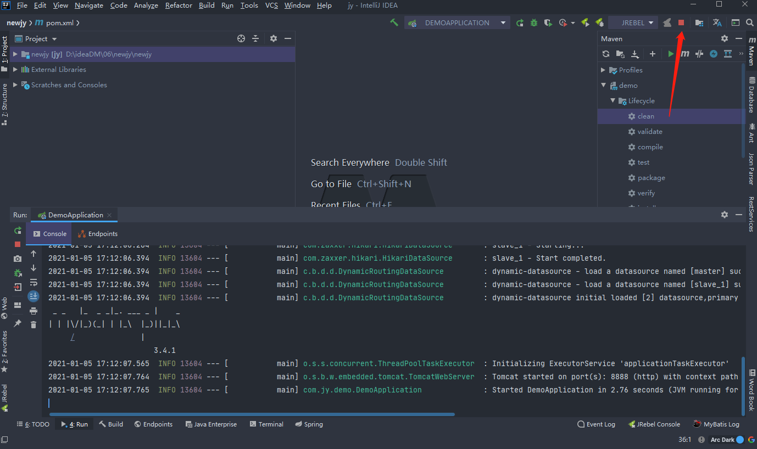Collapse the demo node in the Maven panel
The height and width of the screenshot is (449, 757).
603,85
